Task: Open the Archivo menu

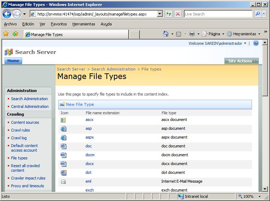Action: point(10,24)
